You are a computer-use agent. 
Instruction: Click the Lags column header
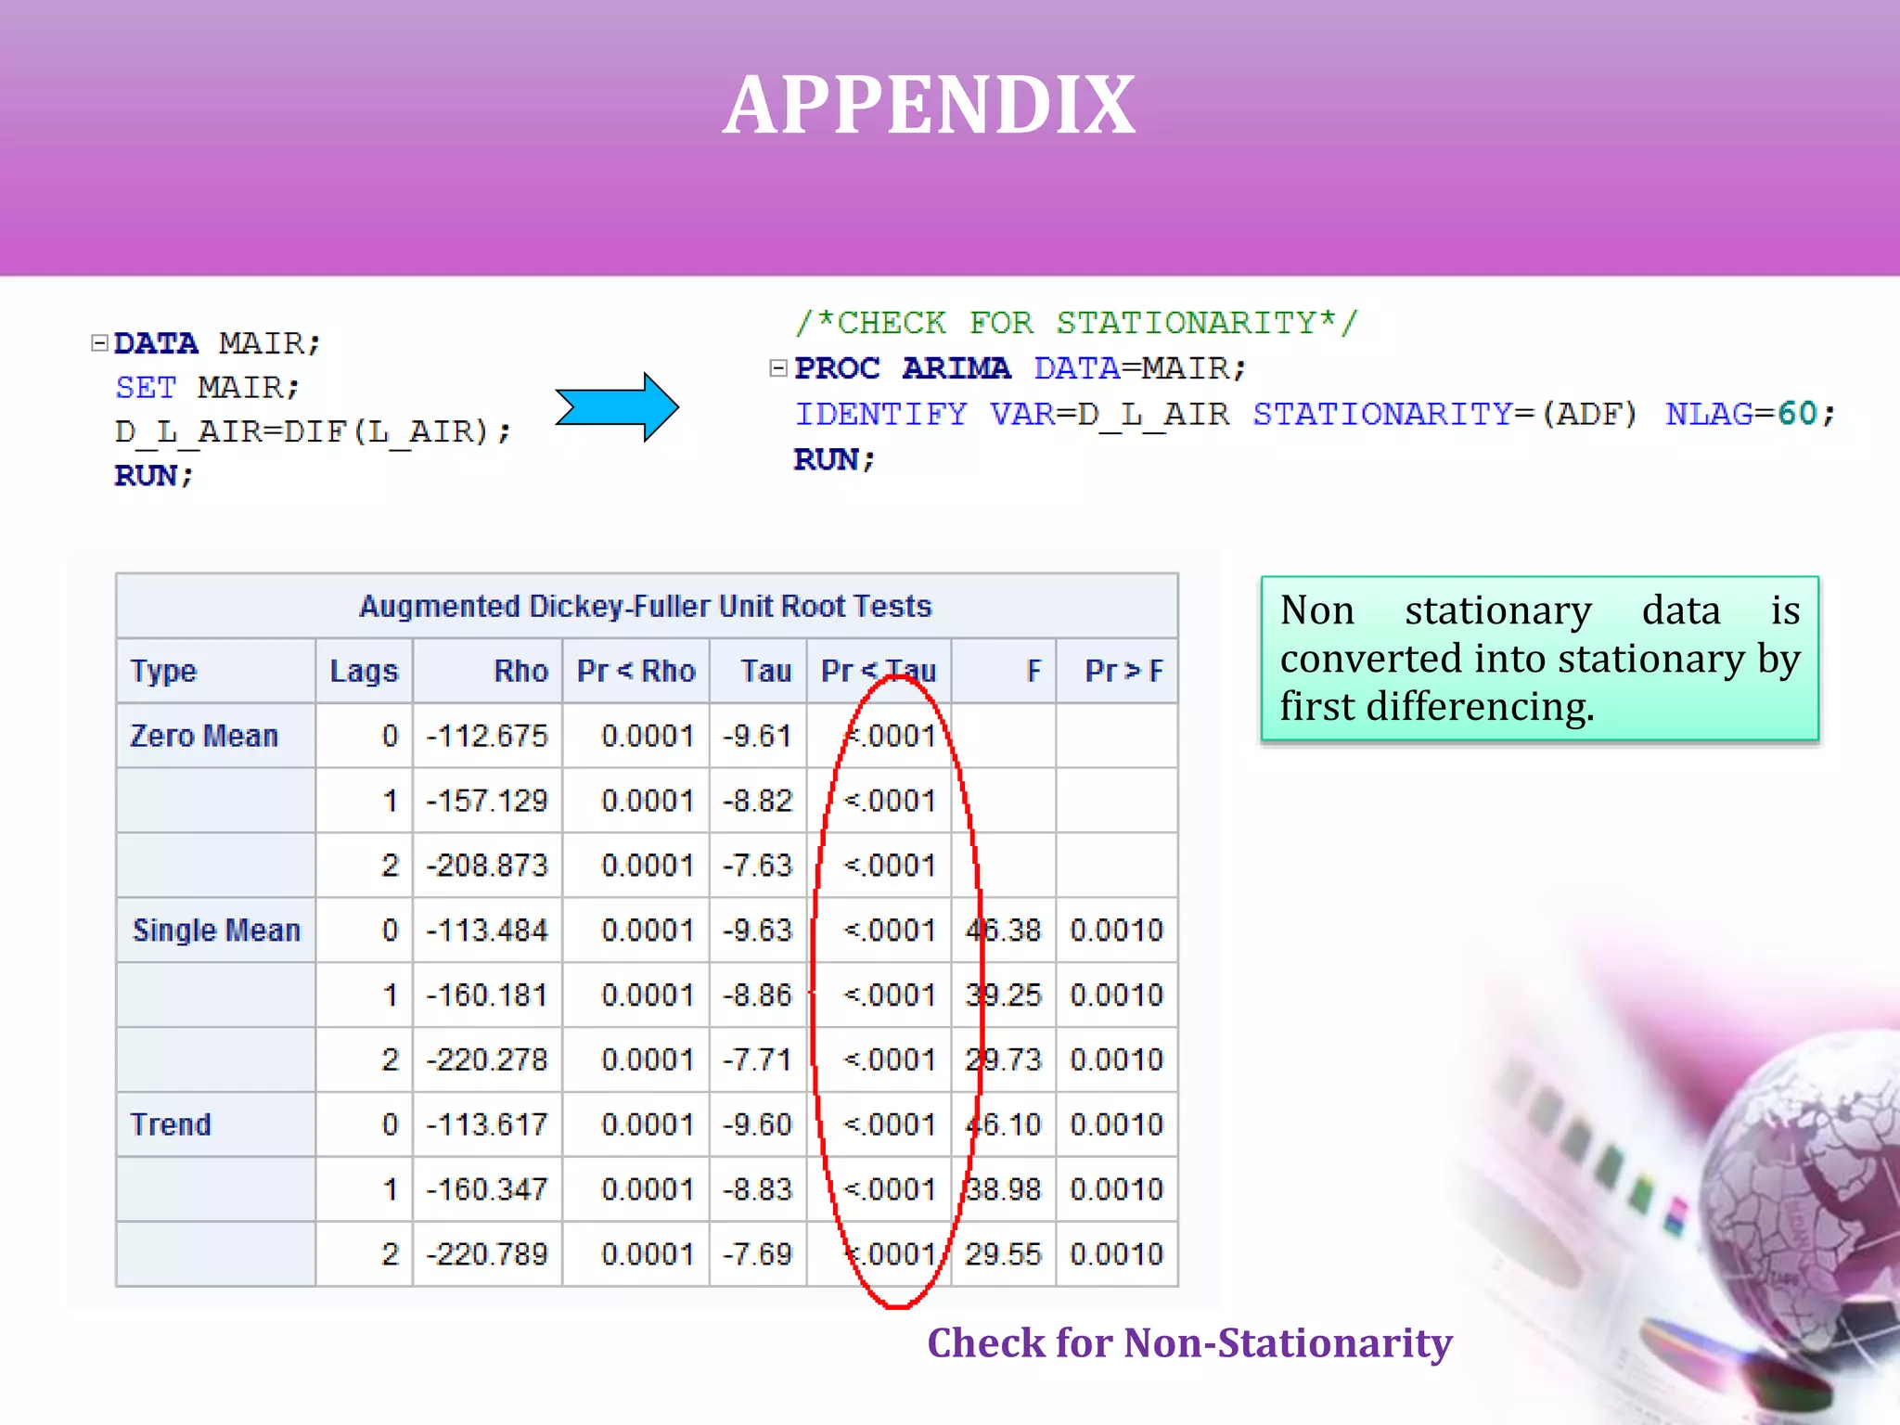(x=364, y=671)
